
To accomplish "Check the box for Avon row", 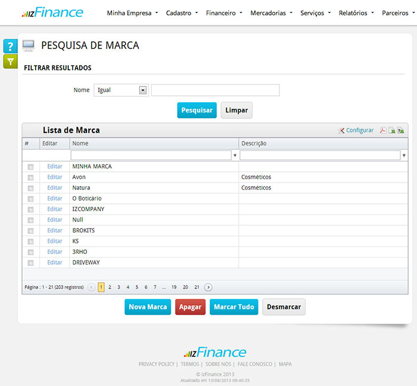I will tap(30, 177).
